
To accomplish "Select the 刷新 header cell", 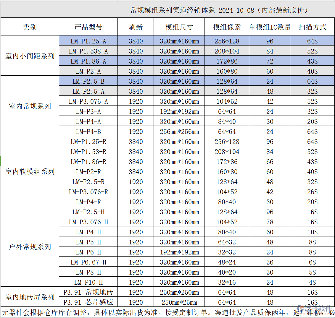I will (136, 27).
